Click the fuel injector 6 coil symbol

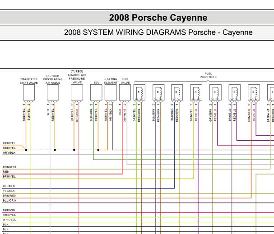pyautogui.click(x=158, y=92)
